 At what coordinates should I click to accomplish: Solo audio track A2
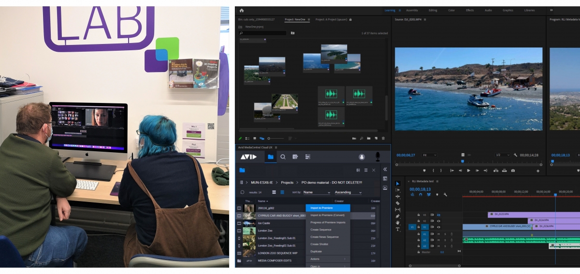click(445, 240)
